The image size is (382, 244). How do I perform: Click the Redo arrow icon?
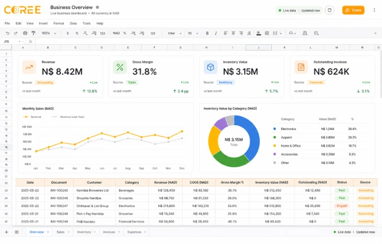(x=16, y=33)
